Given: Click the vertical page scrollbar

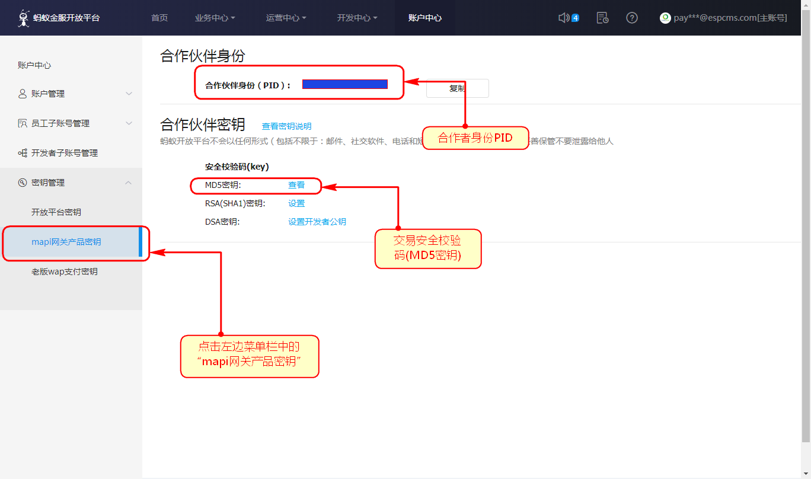Looking at the screenshot, I should [806, 225].
